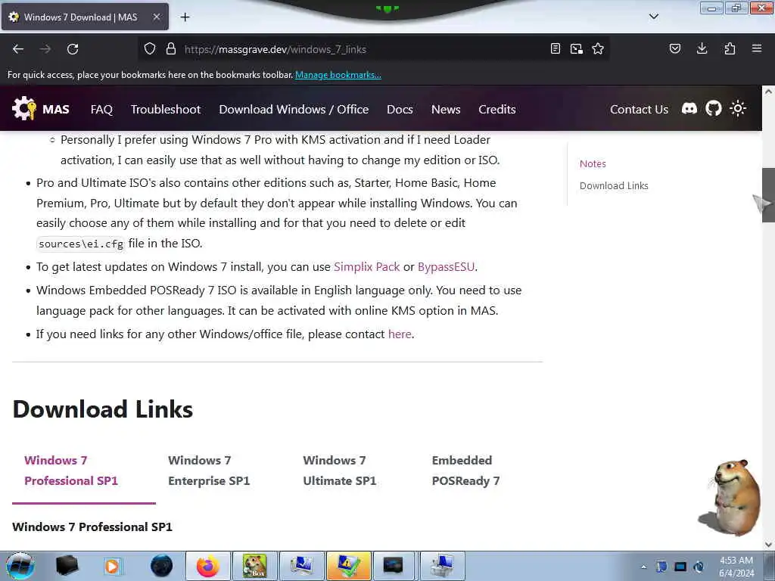Close the Windows 7 Download tab
Screen dimensions: 775x581
[x=156, y=17]
